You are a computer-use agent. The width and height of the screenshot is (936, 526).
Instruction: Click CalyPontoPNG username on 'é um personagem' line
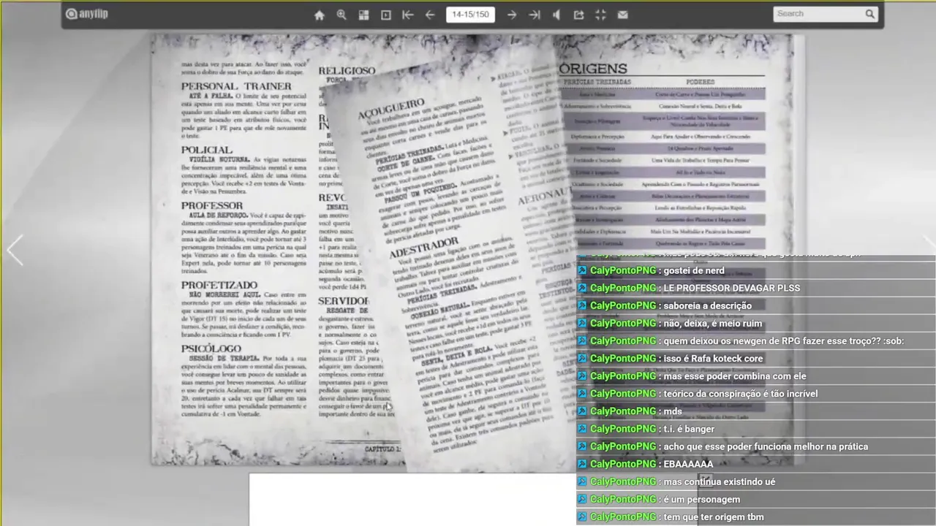pyautogui.click(x=623, y=499)
